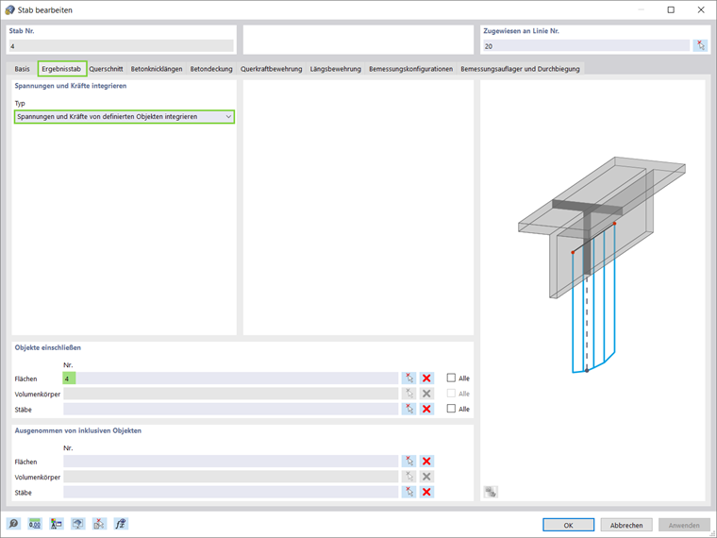The height and width of the screenshot is (538, 717).
Task: Clear Flächen entry in Ausgenommen section
Action: [426, 462]
